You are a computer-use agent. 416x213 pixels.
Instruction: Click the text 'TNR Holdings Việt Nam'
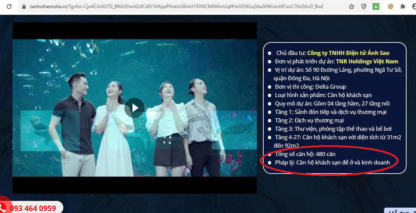coord(367,61)
